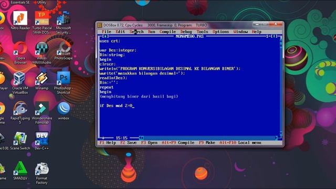Click the vertical scrollbar down arrow
Screen dimensions: 336x189
(x=281, y=133)
